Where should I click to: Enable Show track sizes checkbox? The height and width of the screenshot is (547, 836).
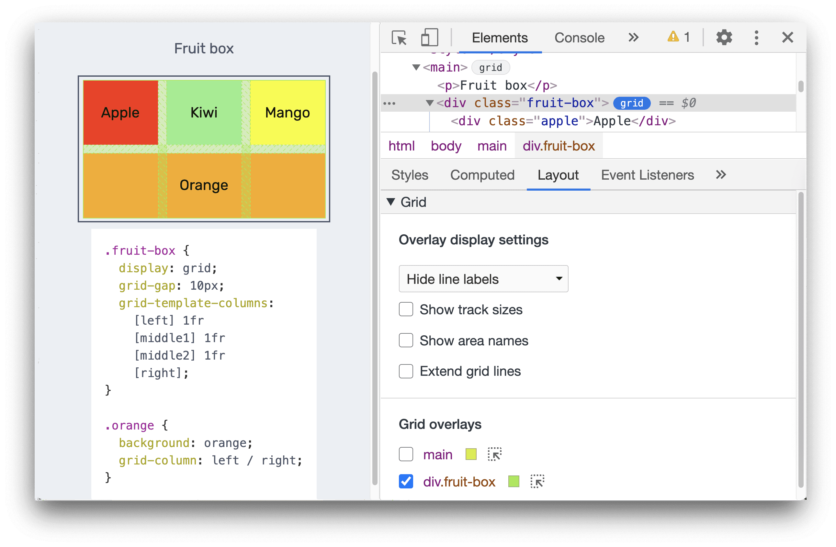coord(405,309)
